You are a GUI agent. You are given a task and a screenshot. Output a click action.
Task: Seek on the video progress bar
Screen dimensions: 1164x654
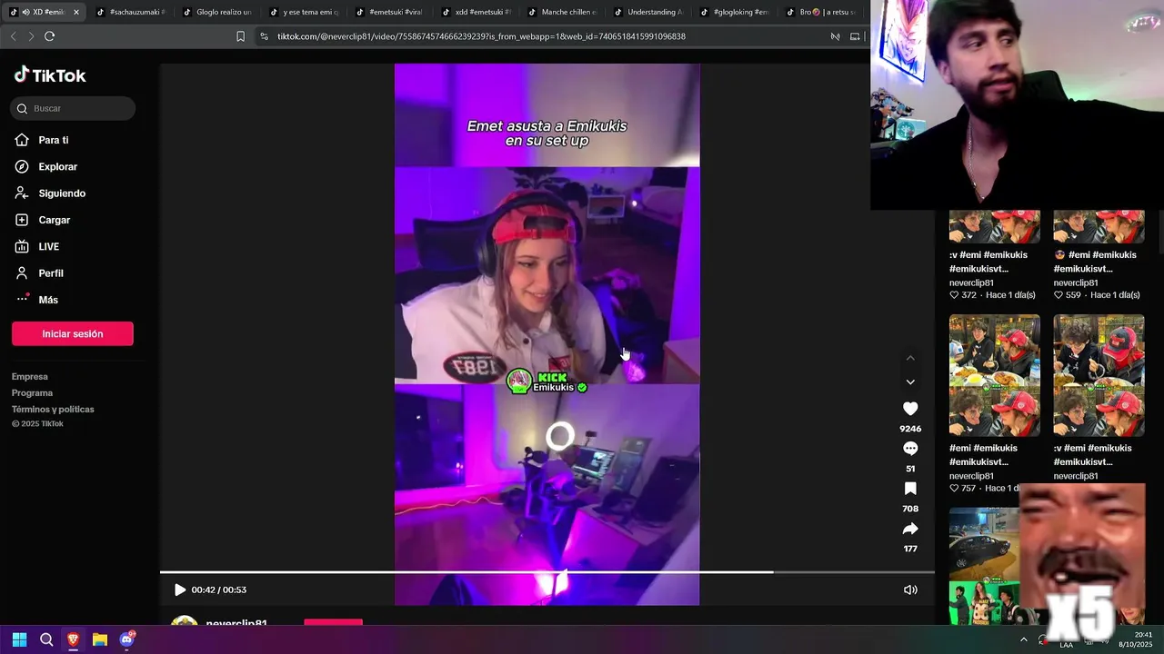[x=547, y=572]
